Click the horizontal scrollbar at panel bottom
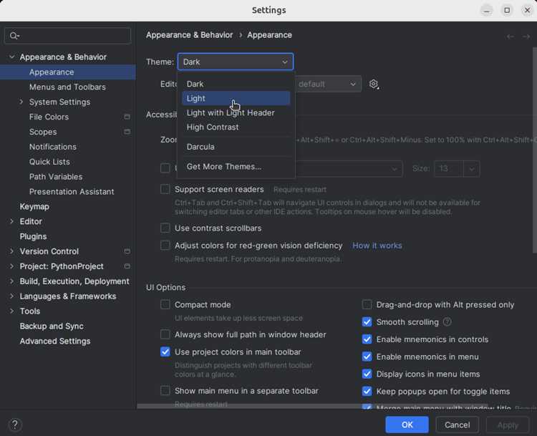Screen dimensions: 537x436 pyautogui.click(x=312, y=406)
